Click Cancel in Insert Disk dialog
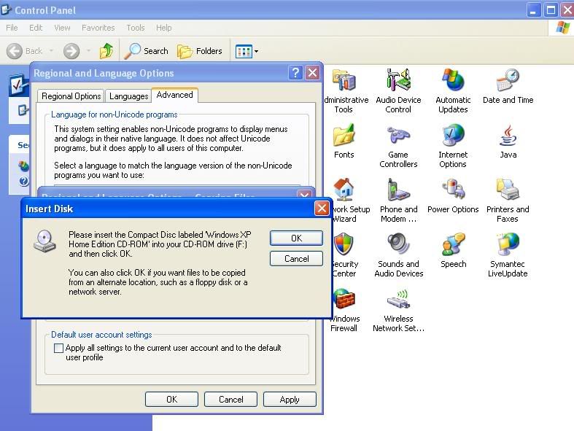Image resolution: width=574 pixels, height=431 pixels. tap(297, 259)
